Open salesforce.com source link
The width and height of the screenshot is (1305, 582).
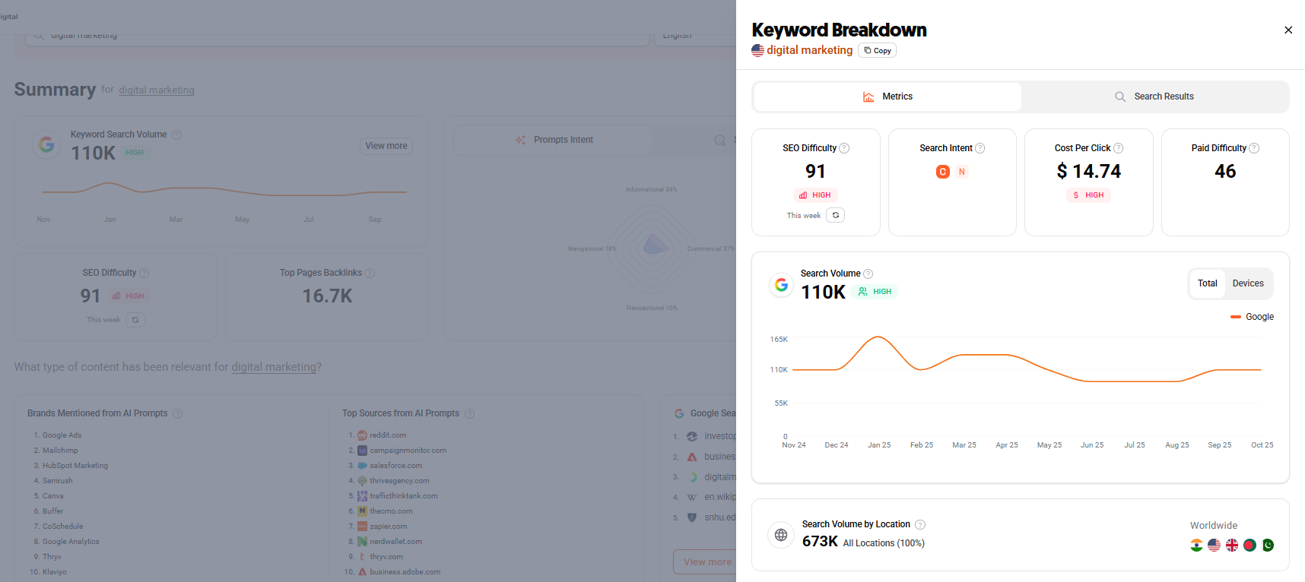[395, 466]
